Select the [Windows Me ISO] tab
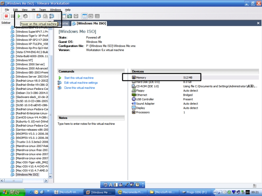262x196 pixels. [89, 24]
